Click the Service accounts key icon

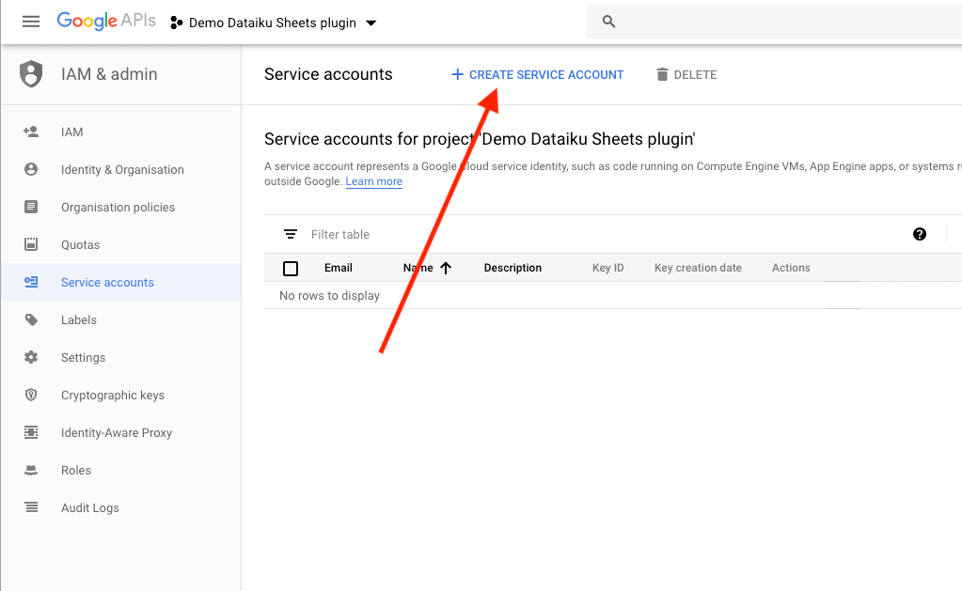pyautogui.click(x=31, y=282)
